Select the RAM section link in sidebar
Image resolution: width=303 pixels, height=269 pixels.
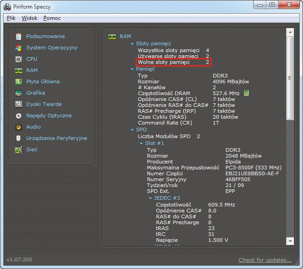point(32,70)
